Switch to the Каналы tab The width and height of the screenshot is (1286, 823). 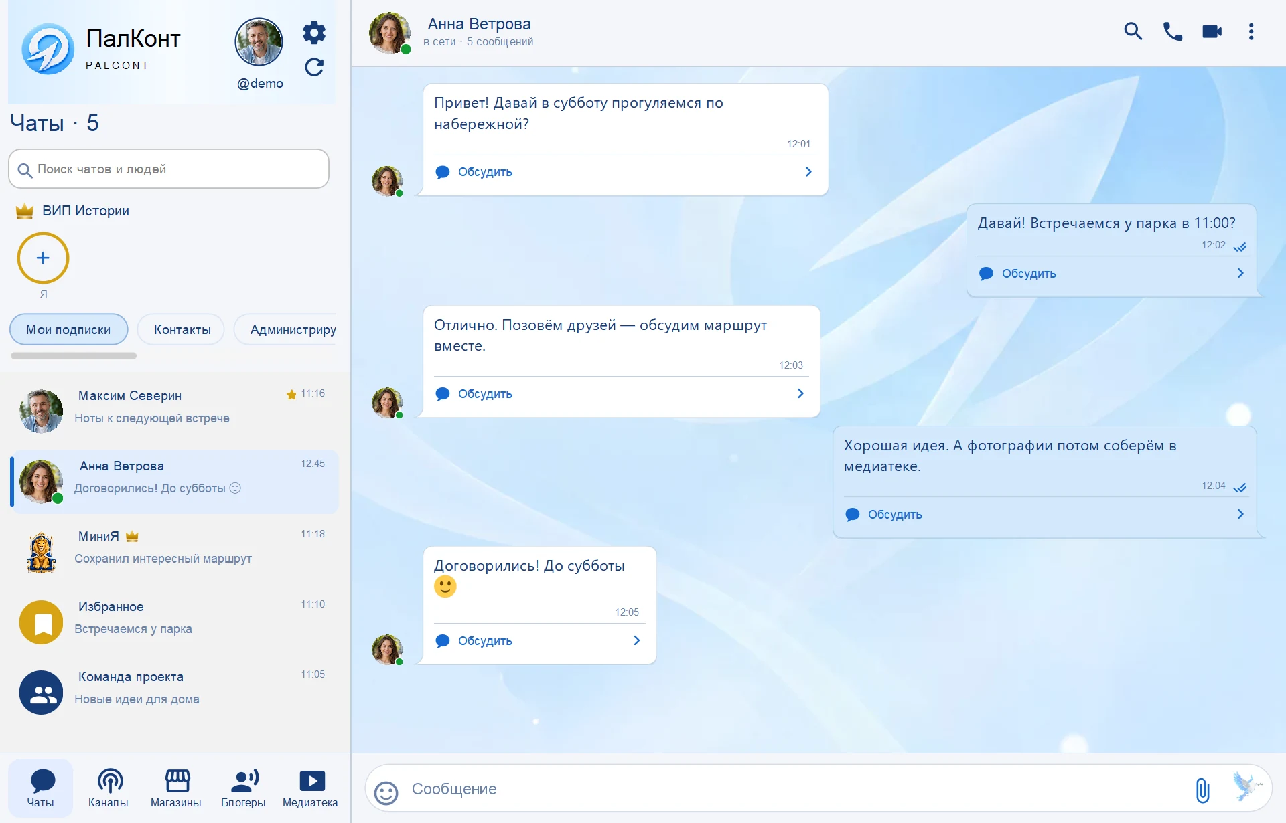click(x=109, y=788)
